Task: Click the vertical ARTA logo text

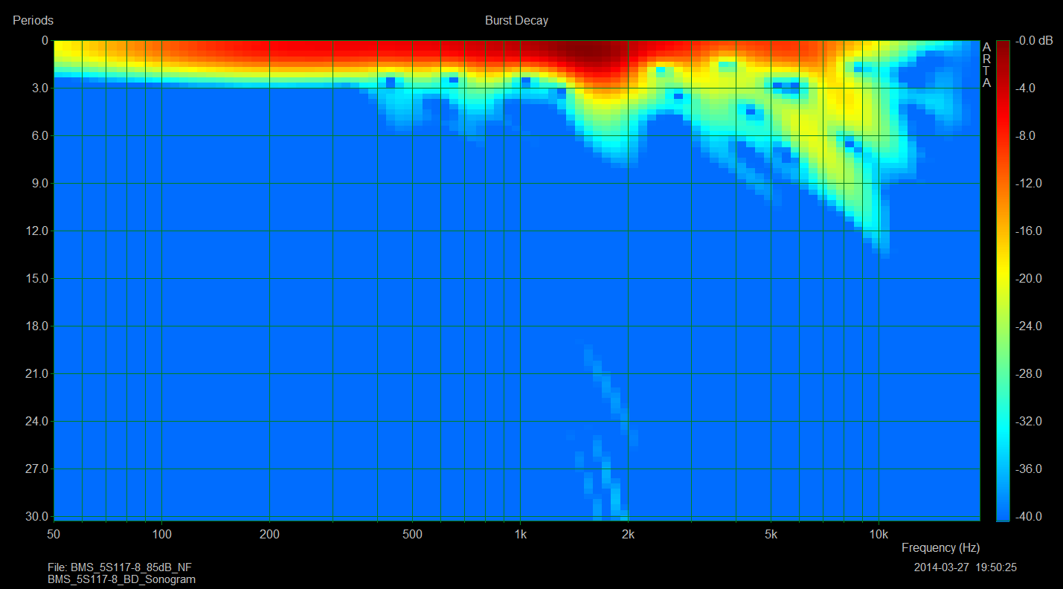Action: coord(986,65)
